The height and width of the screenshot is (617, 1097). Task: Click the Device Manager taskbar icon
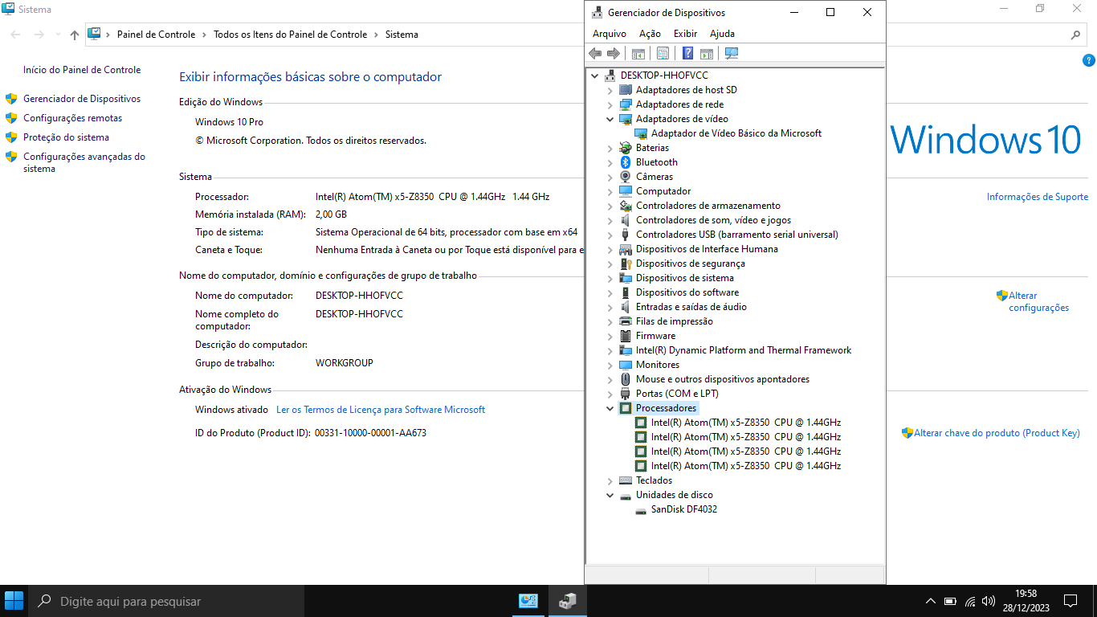point(568,600)
